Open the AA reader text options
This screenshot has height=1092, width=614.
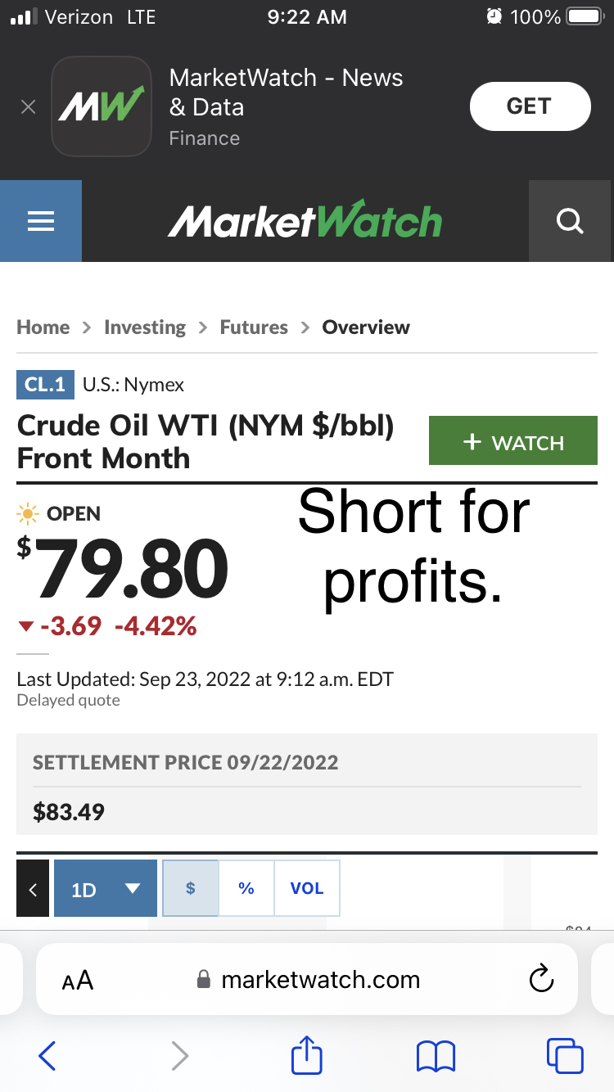[x=78, y=980]
